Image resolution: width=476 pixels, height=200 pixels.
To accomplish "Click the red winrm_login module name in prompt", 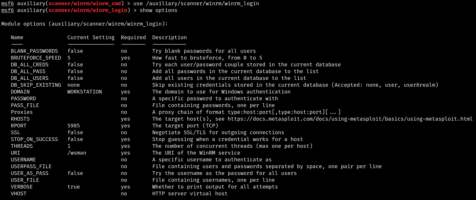I will click(x=88, y=10).
